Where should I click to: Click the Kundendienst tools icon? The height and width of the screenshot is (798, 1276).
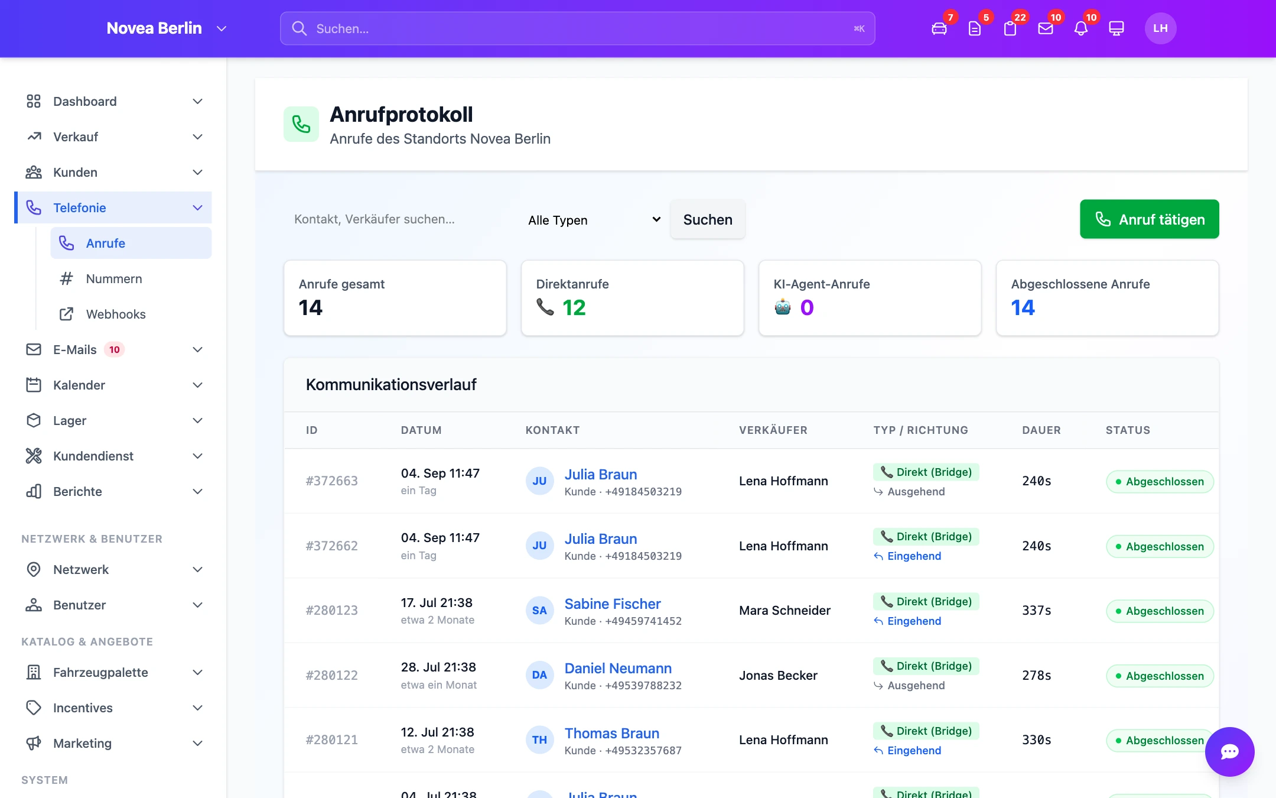34,456
